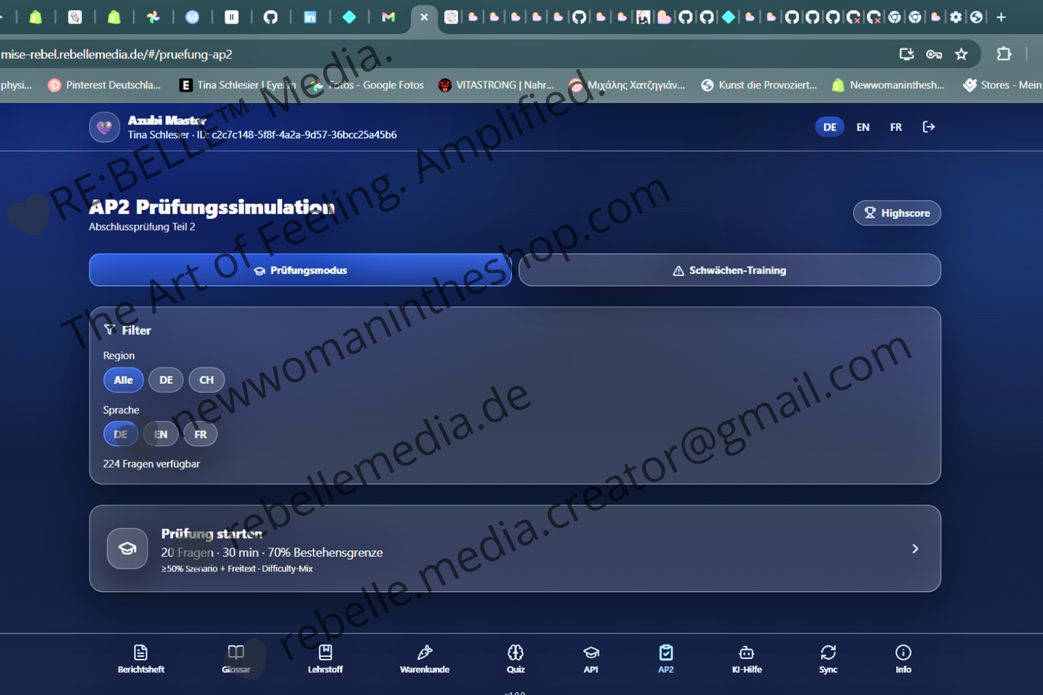Open the Warenkunde section
This screenshot has width=1043, height=695.
[424, 659]
